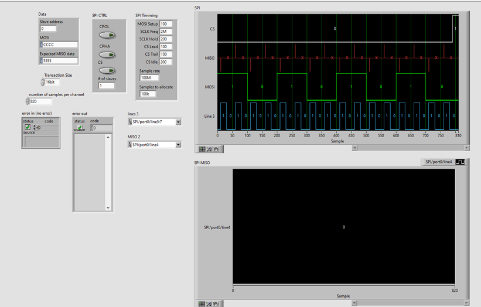Viewport: 481px width, 307px height.
Task: Click MISO signal label on SPI graph
Action: click(210, 58)
